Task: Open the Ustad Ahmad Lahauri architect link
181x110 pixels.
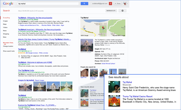Action: click(108, 64)
